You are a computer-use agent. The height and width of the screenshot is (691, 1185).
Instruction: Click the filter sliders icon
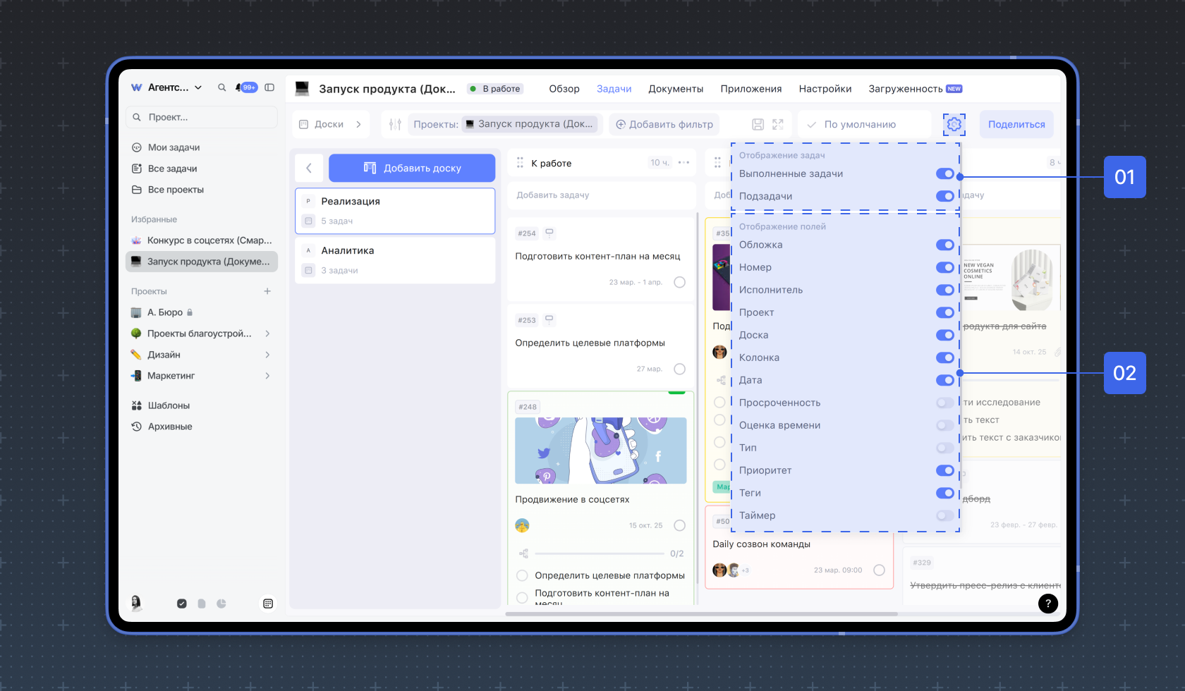coord(395,124)
